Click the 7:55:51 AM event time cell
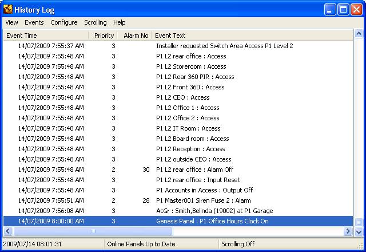Viewport: 366px width, 252px height. 51,200
